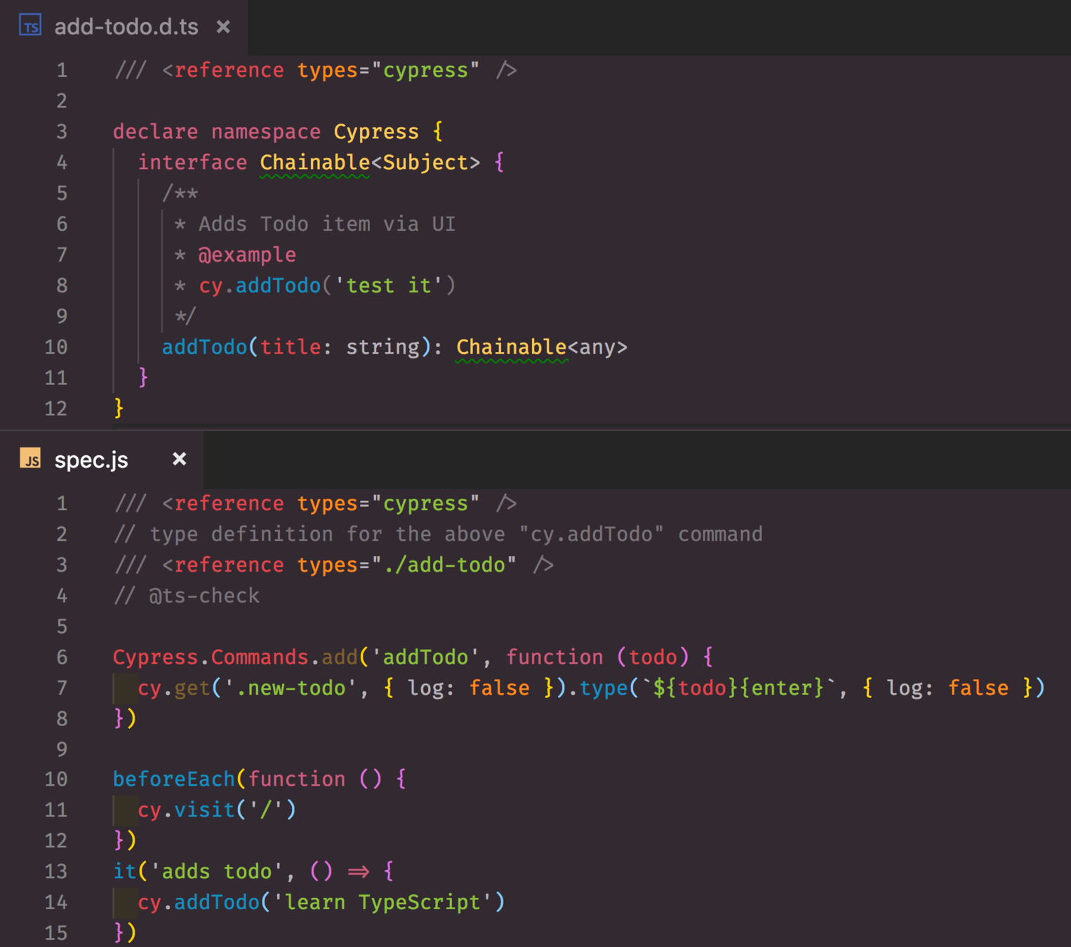Click the Cypress namespace name after declare namespace
Viewport: 1071px width, 947px height.
(x=375, y=132)
